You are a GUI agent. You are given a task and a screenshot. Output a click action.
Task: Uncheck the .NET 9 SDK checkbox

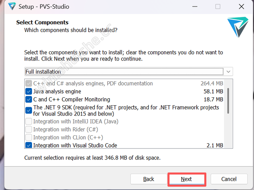(29, 111)
